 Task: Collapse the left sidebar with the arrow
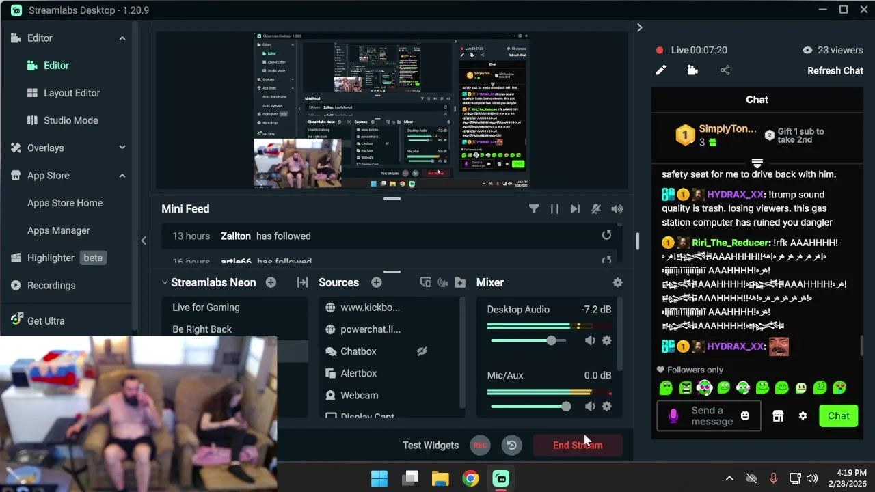point(144,241)
